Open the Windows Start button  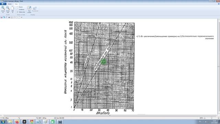(3, 122)
